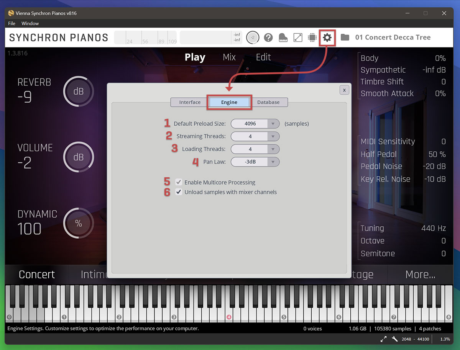This screenshot has width=460, height=350.
Task: Click the -inf output level meter
Action: [211, 38]
